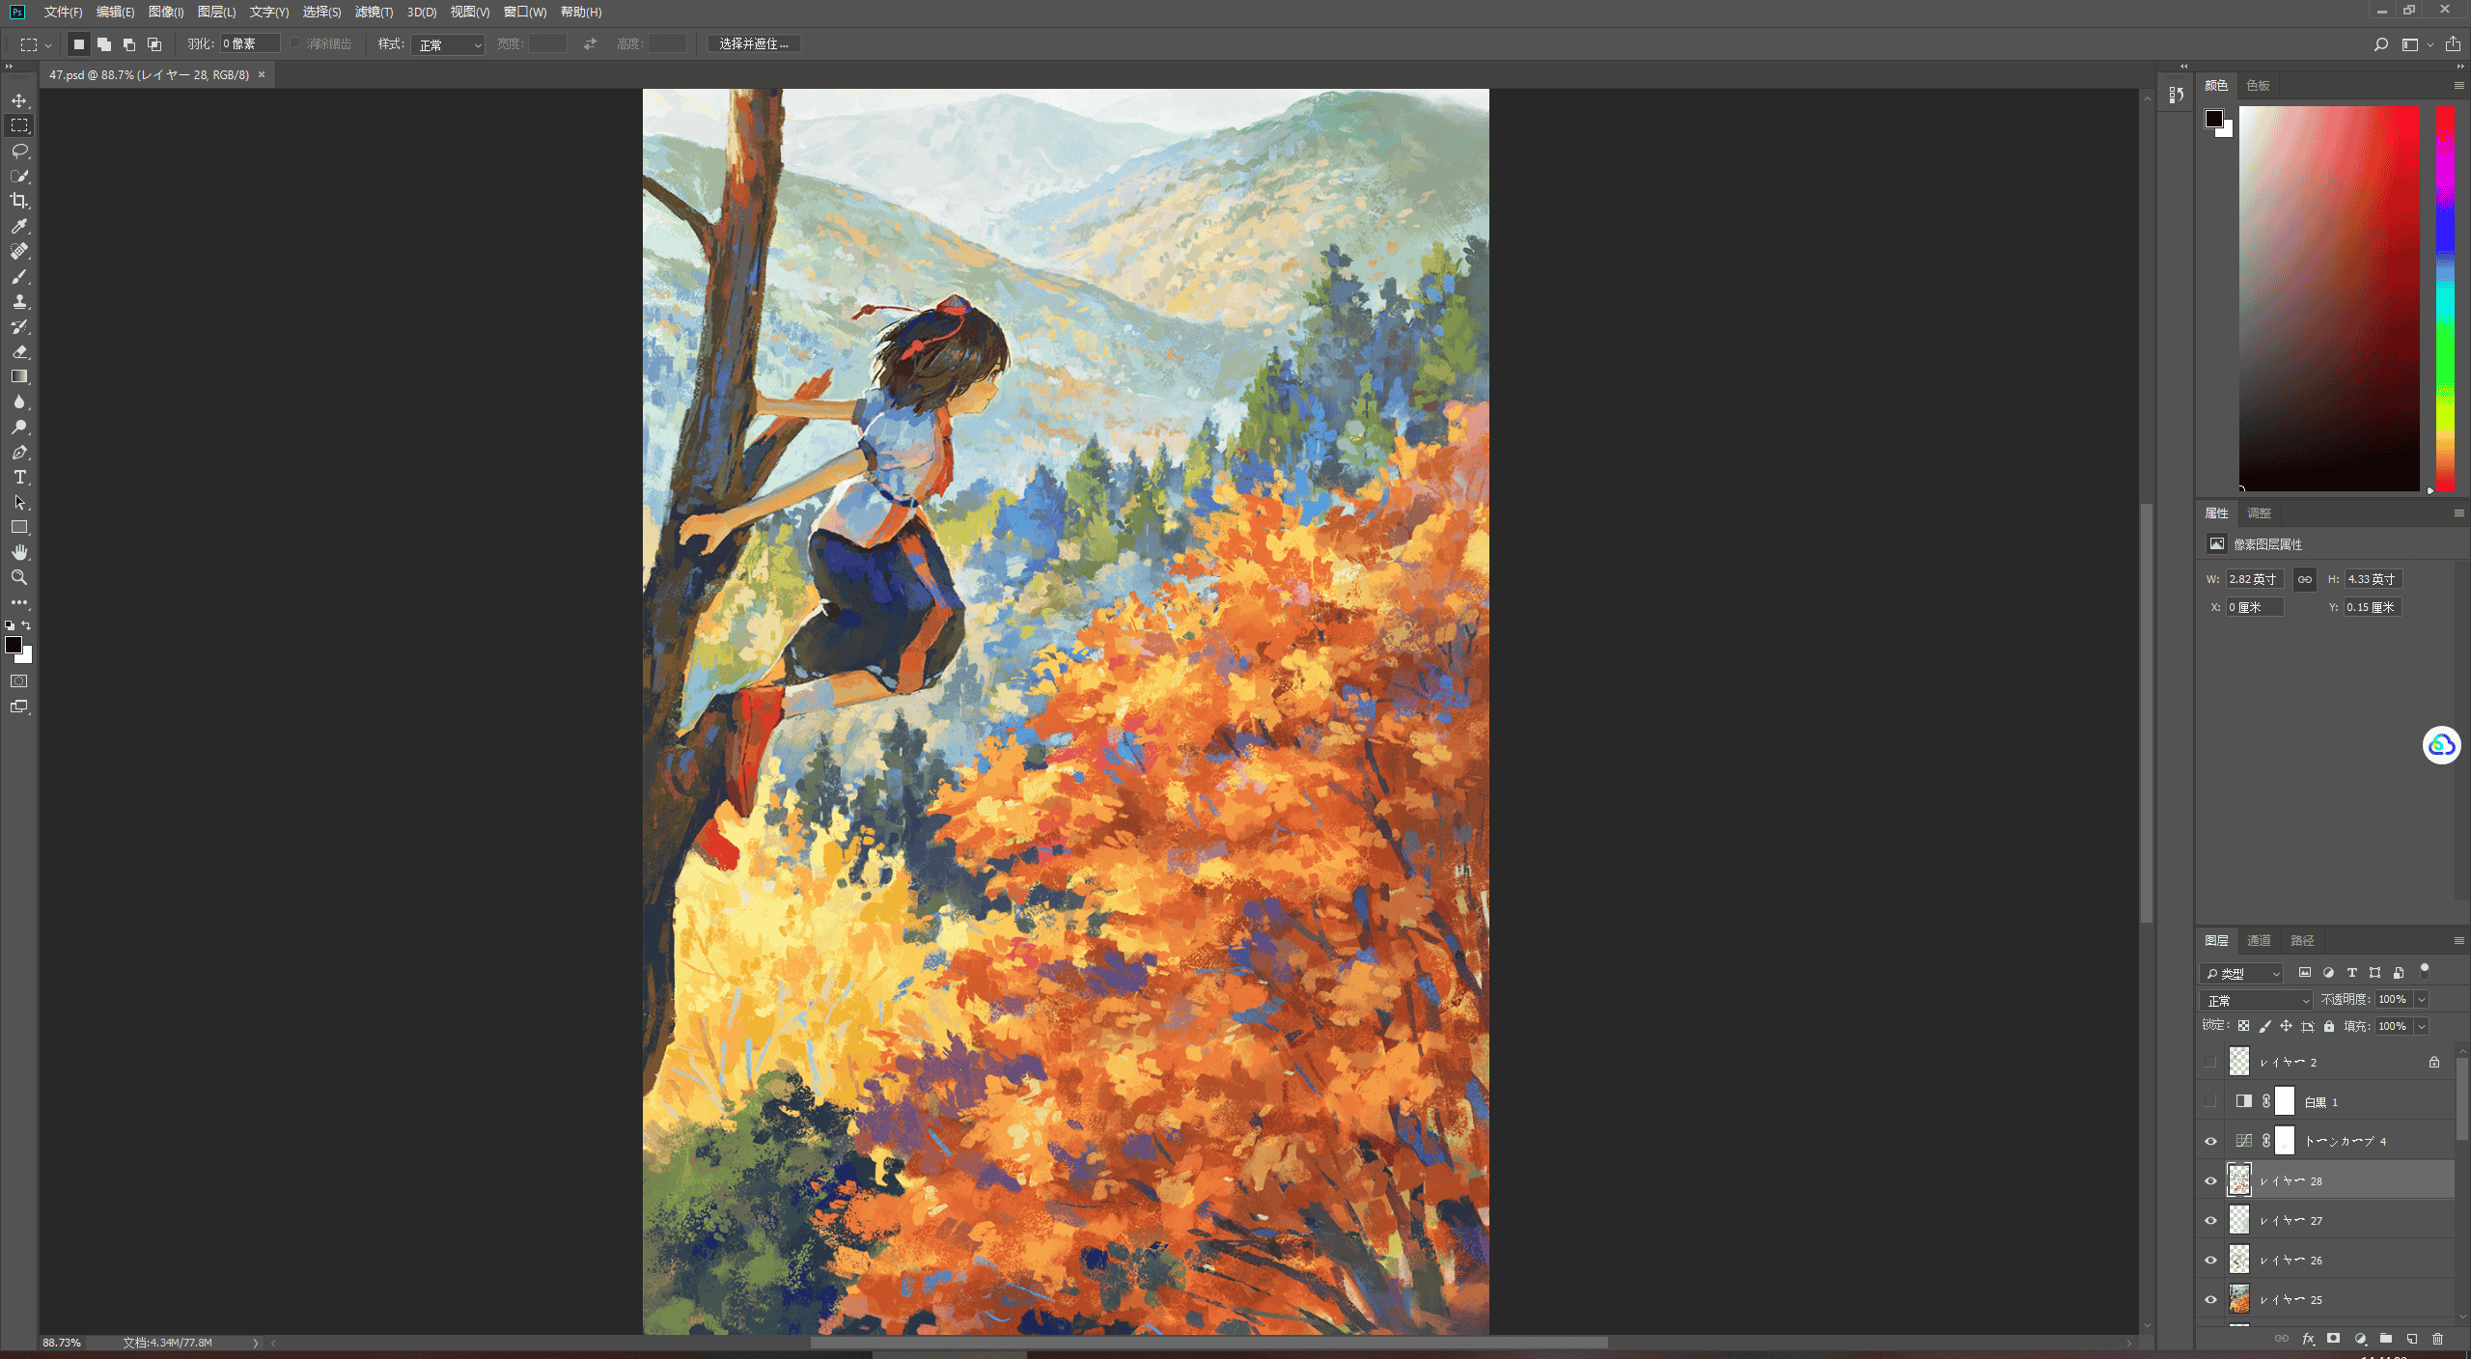Viewport: 2471px width, 1359px height.
Task: Click the 选择并遮住 button
Action: [754, 43]
